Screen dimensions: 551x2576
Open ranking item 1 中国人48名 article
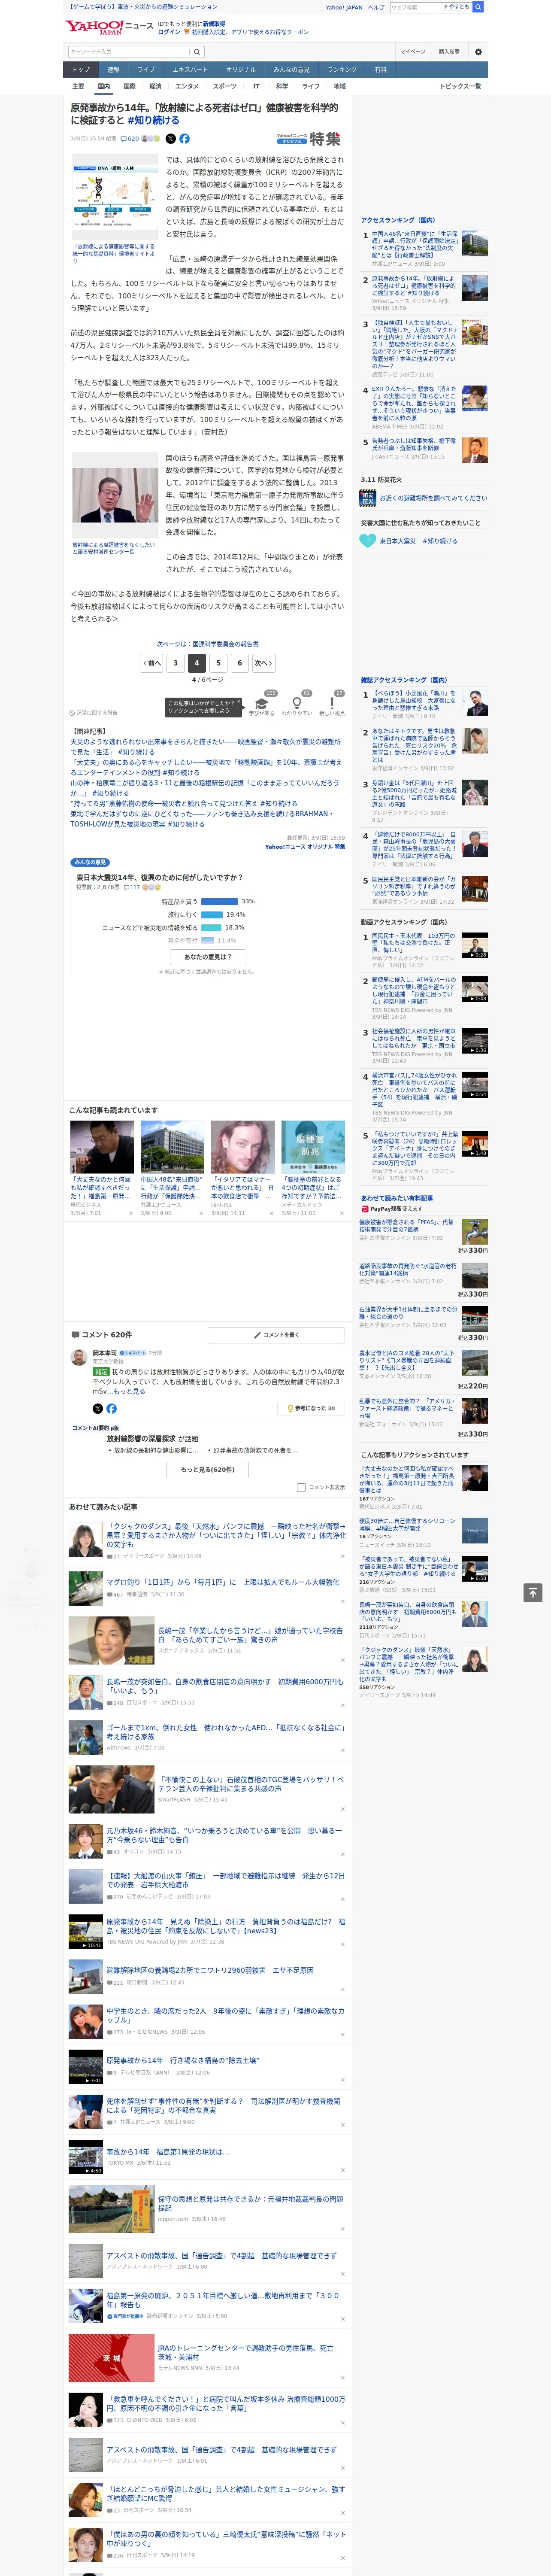[x=414, y=243]
